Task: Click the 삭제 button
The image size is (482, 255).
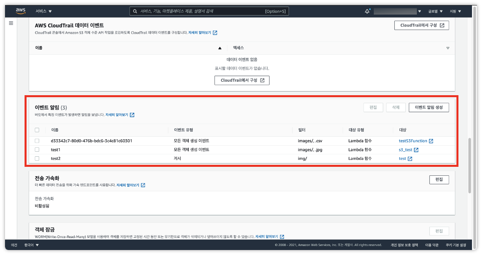Action: click(396, 107)
